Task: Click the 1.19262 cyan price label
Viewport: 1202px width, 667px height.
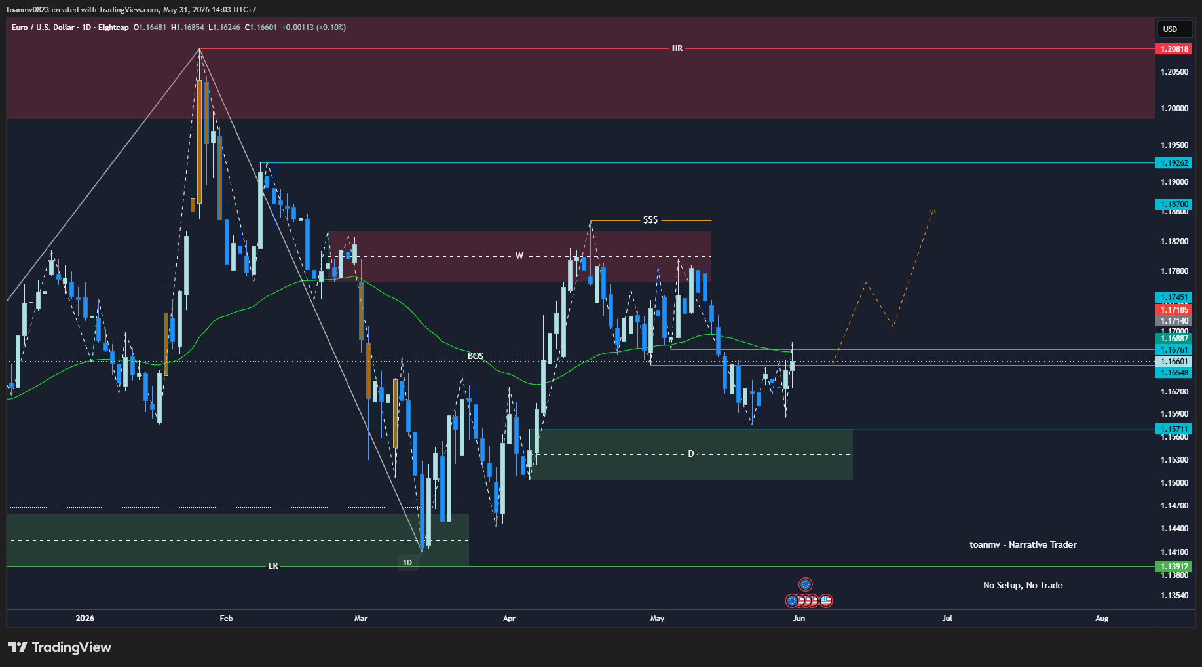Action: 1174,163
